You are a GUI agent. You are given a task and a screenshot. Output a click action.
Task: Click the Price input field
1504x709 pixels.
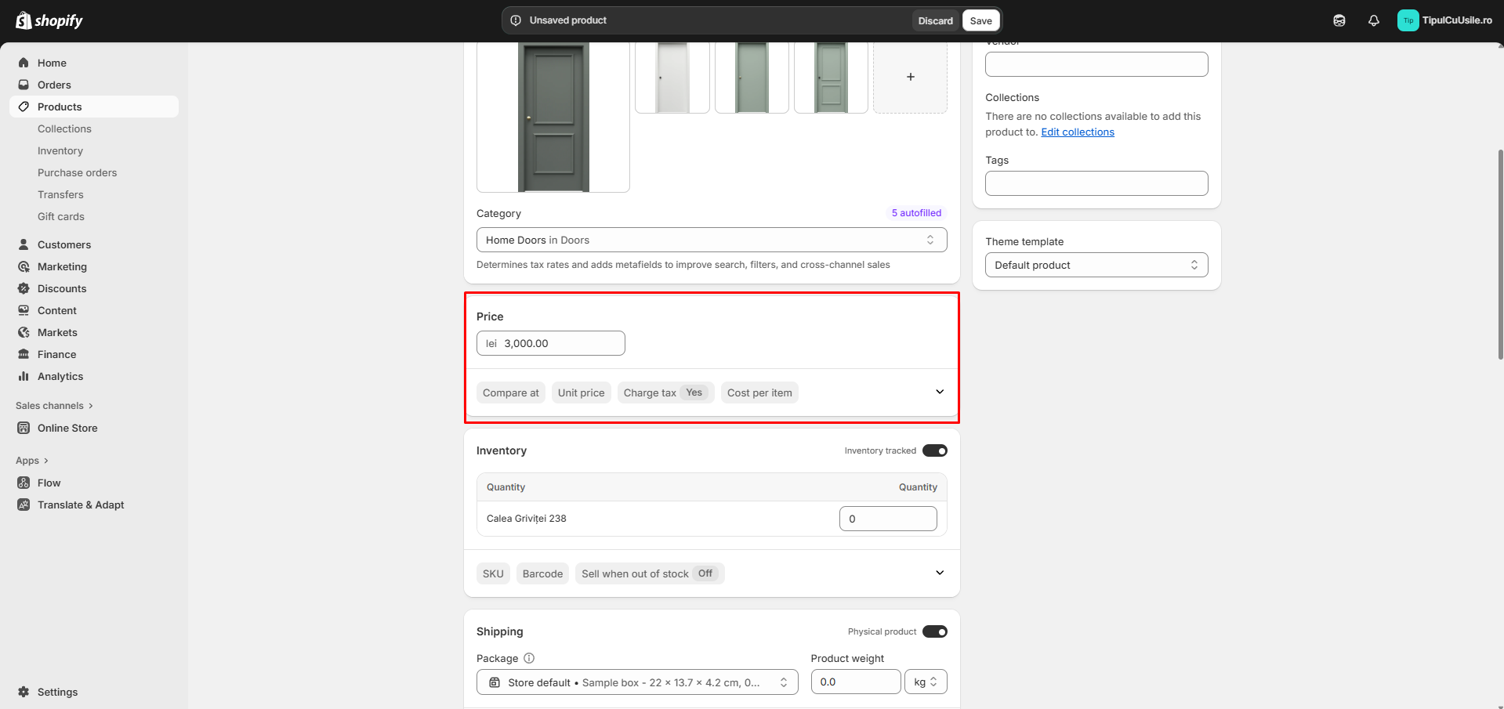coord(560,343)
